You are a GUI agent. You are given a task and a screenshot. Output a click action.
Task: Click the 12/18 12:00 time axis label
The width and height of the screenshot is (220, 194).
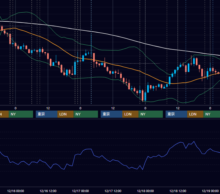pyautogui.click(x=178, y=191)
